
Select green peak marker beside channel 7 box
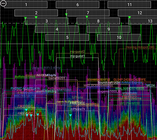coord(66,14)
